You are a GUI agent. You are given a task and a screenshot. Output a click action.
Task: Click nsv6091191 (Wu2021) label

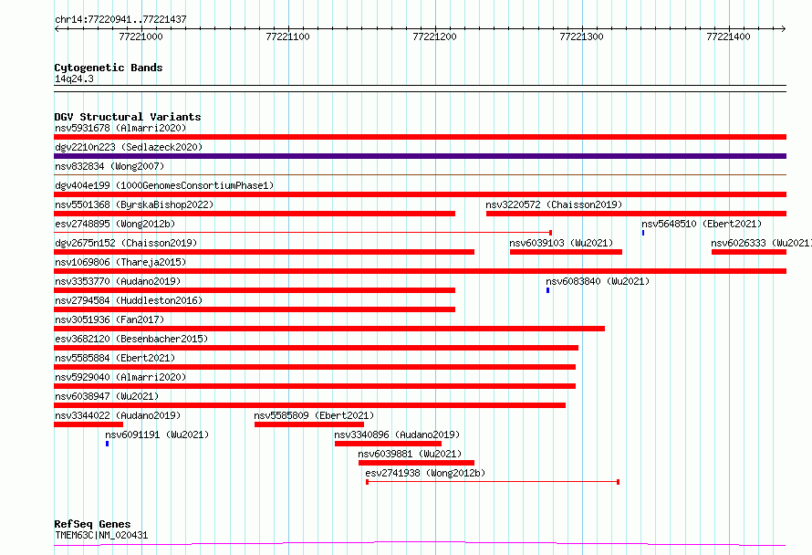pyautogui.click(x=157, y=435)
